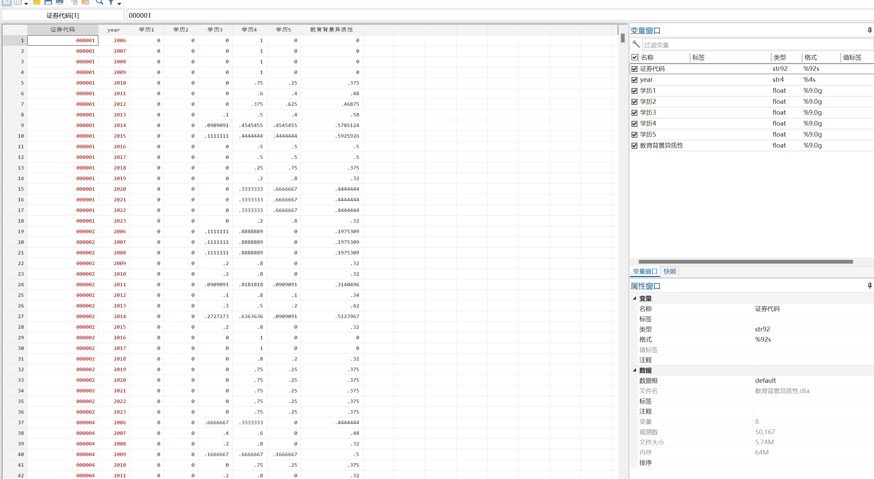Pin the 变量窗口 panel

click(x=870, y=30)
